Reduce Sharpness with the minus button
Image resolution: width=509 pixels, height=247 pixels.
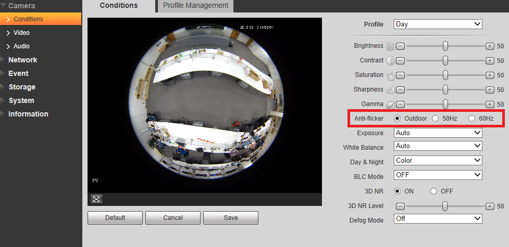click(x=401, y=90)
